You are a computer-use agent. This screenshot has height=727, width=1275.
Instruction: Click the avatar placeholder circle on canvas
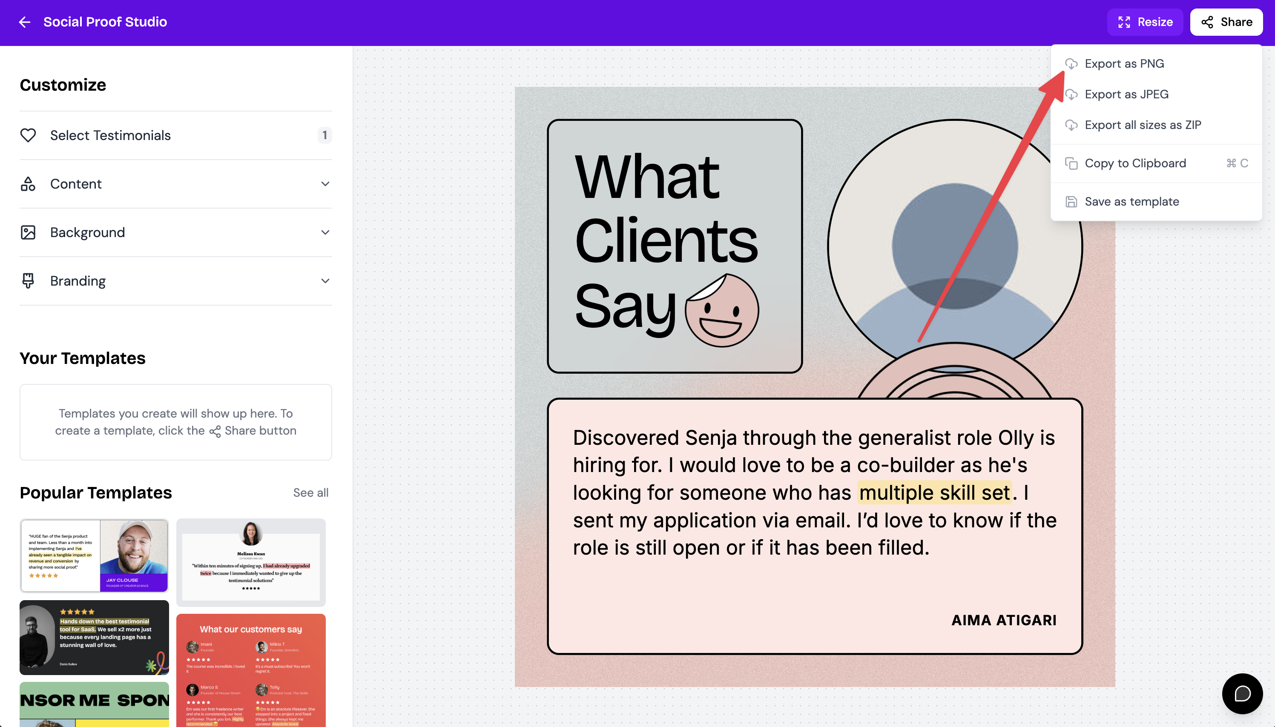(x=954, y=246)
